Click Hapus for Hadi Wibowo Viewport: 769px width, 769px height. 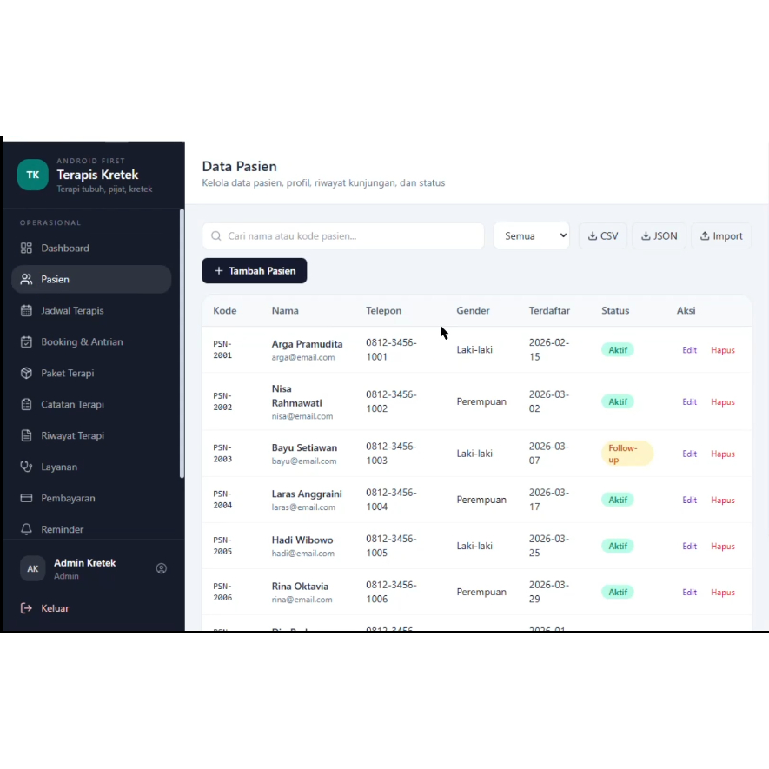(x=722, y=547)
